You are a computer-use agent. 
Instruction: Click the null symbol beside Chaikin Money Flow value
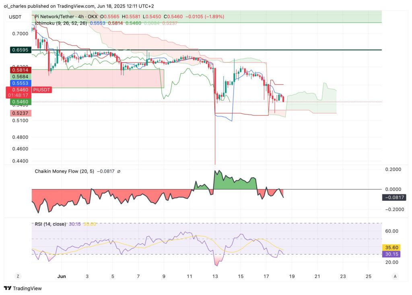pyautogui.click(x=119, y=171)
